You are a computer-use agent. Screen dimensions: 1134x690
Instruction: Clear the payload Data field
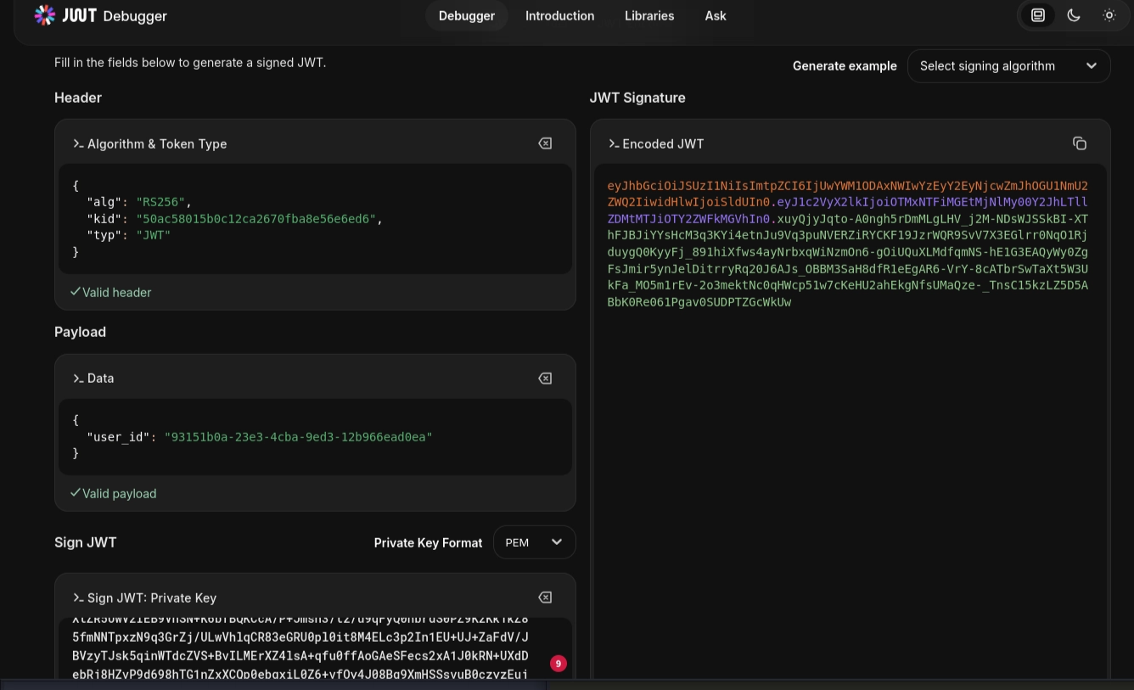[545, 378]
